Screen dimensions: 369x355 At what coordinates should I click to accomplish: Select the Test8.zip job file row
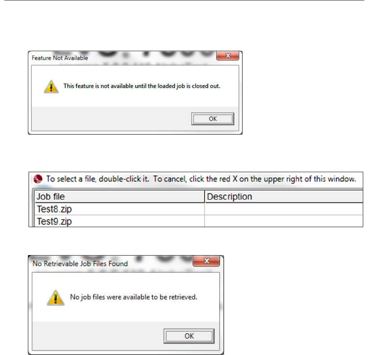[x=199, y=209]
